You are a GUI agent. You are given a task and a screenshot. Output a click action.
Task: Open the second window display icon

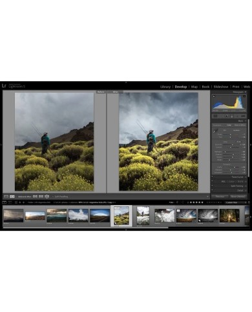click(x=10, y=202)
